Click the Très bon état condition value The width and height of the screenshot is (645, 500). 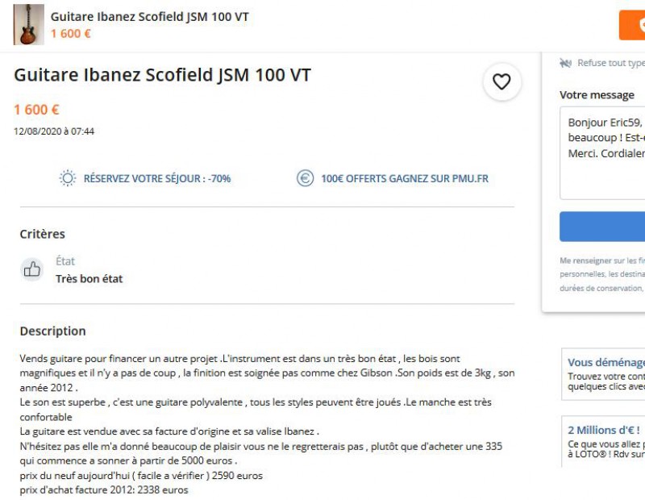pyautogui.click(x=89, y=279)
